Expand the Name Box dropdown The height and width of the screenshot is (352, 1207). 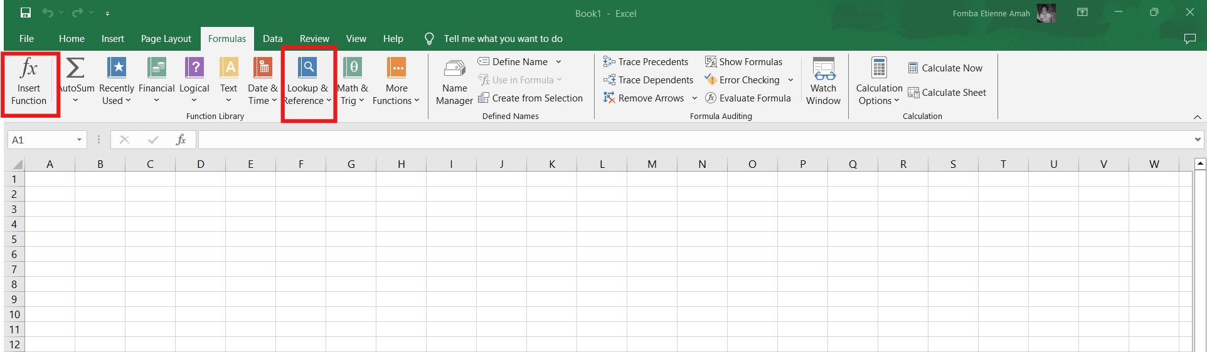79,140
